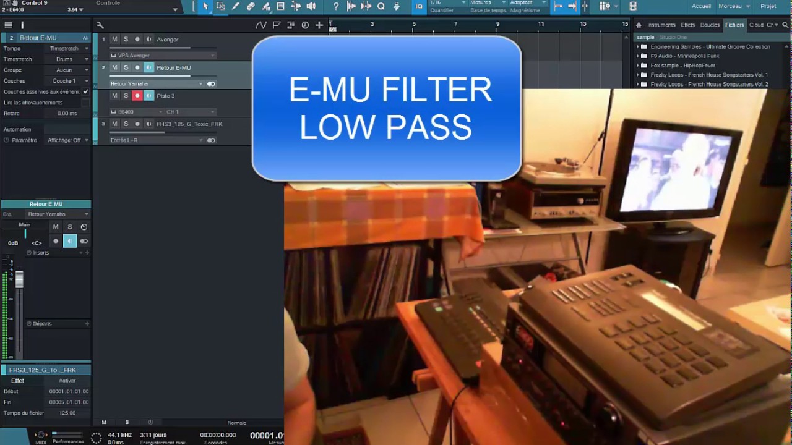Expand Engineering Samples folder
Image resolution: width=792 pixels, height=445 pixels.
[x=638, y=47]
